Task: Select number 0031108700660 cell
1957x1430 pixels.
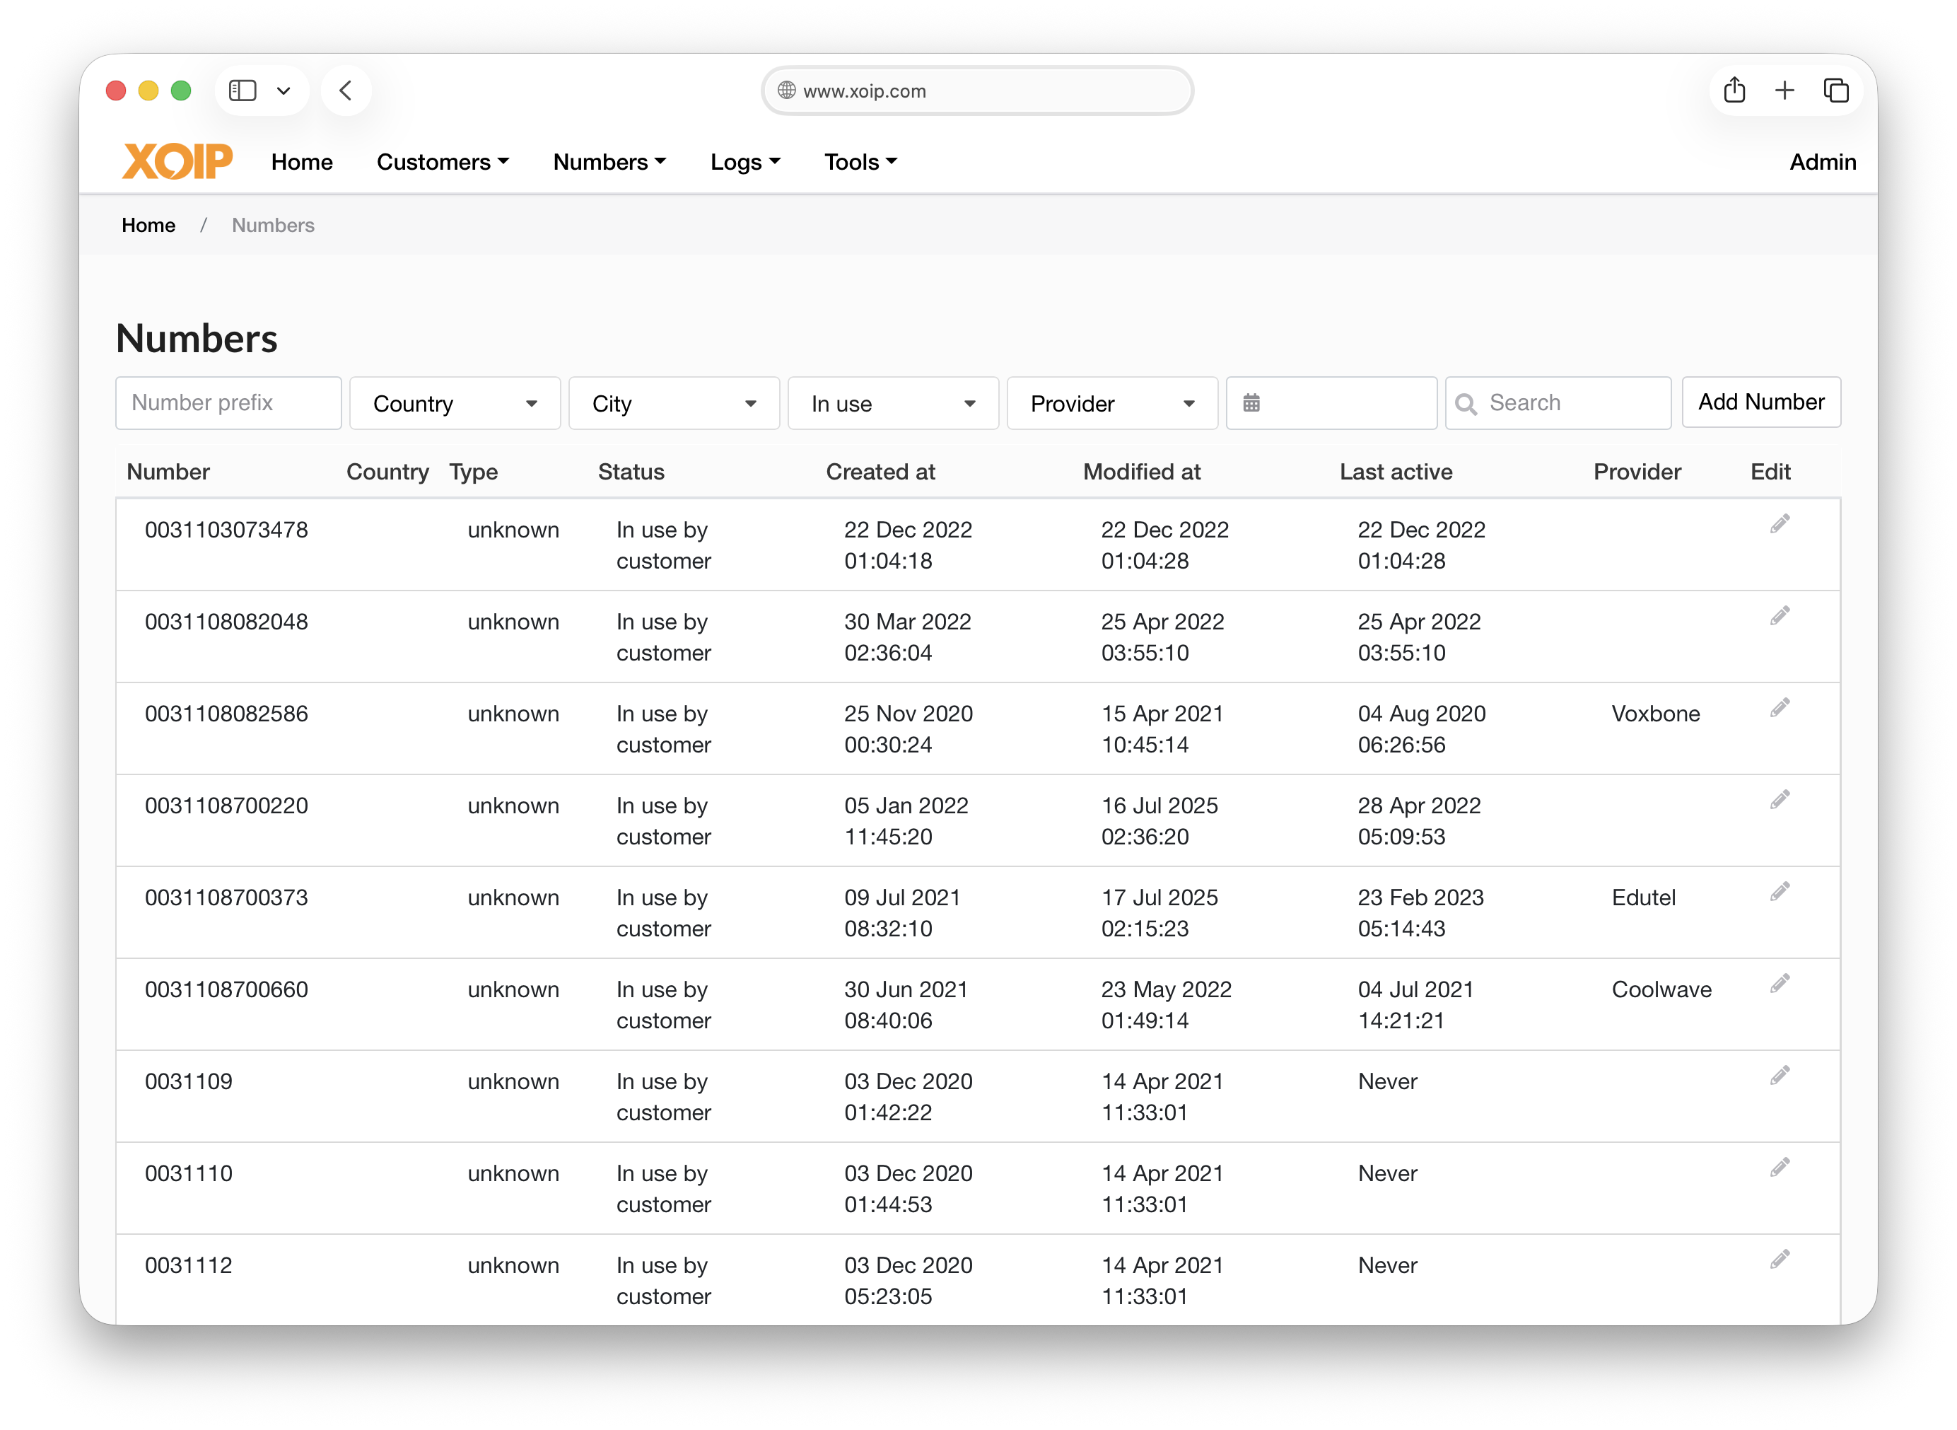Action: click(x=226, y=989)
